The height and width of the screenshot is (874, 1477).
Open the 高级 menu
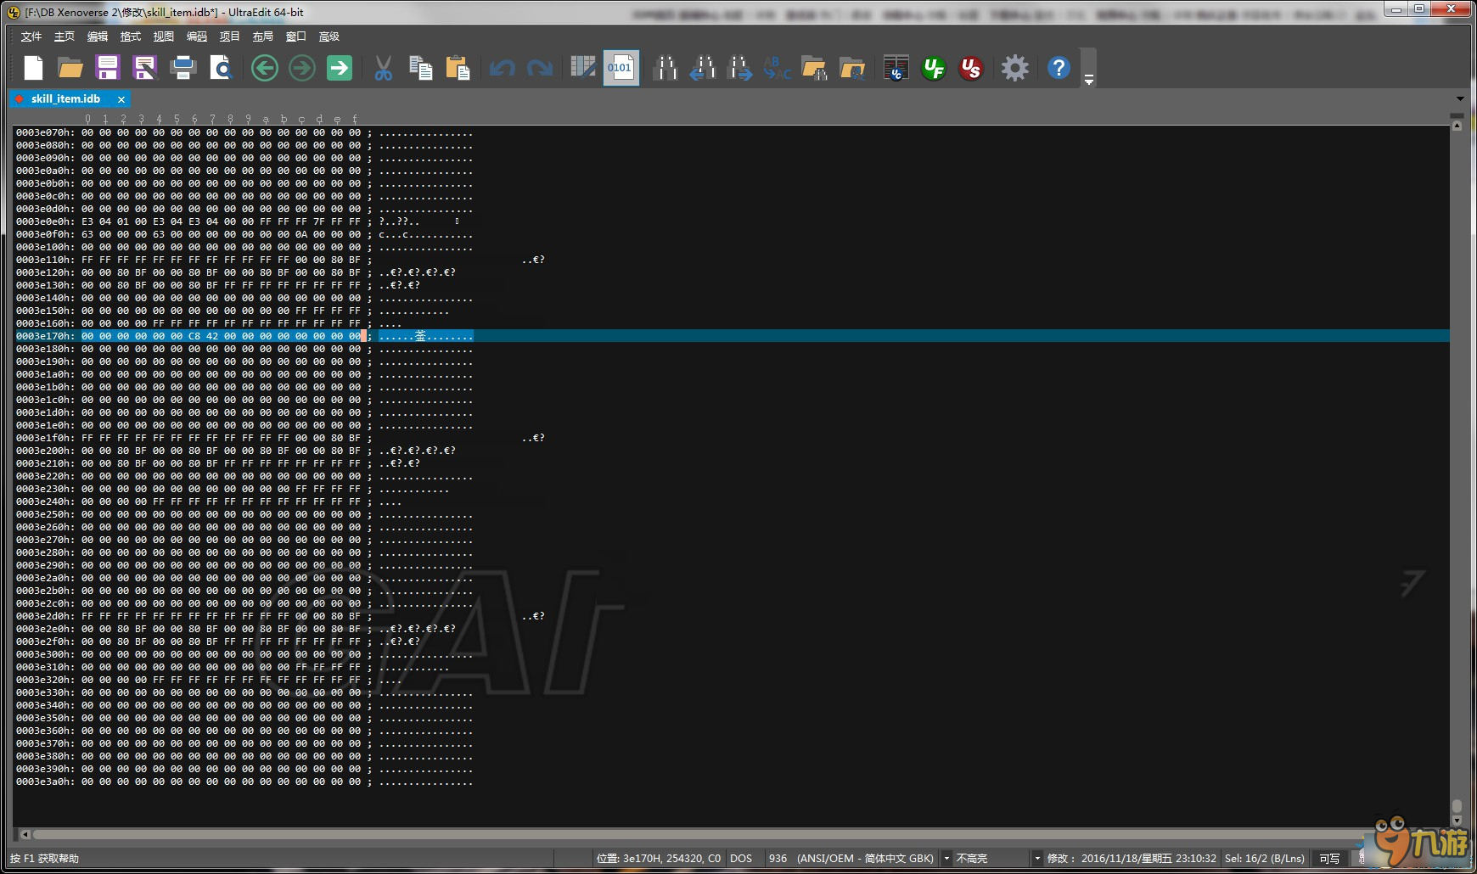click(x=329, y=36)
